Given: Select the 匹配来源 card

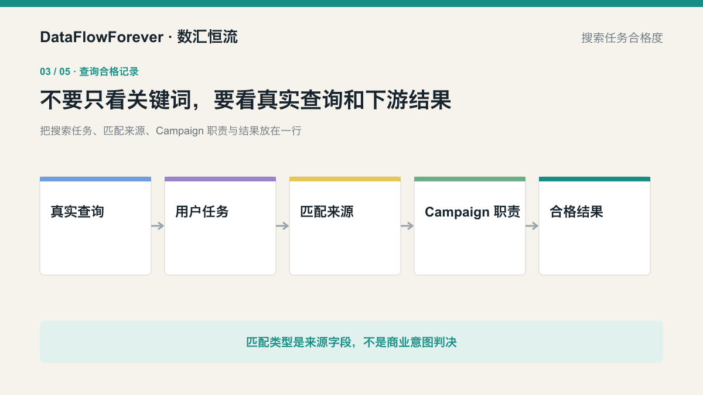Looking at the screenshot, I should click(x=345, y=226).
